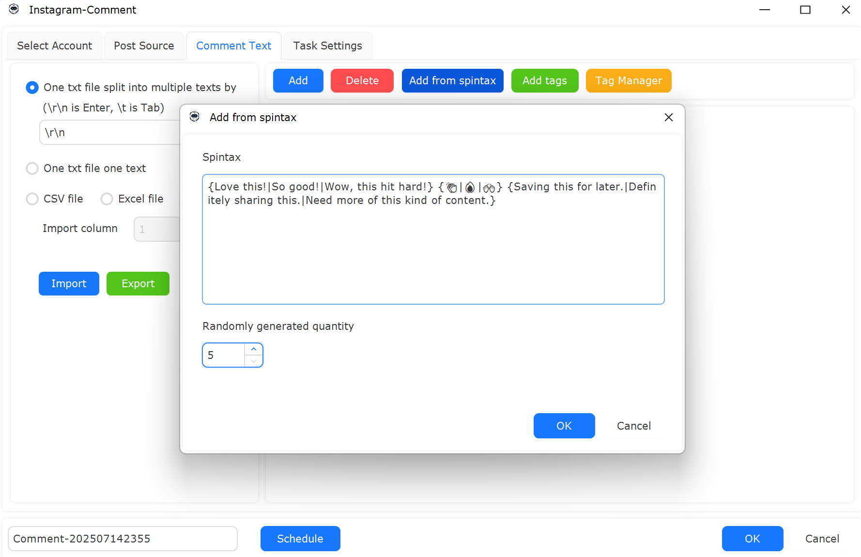Screen dimensions: 861x557
Task: Maximize the Instagram-Comment window
Action: coord(805,10)
